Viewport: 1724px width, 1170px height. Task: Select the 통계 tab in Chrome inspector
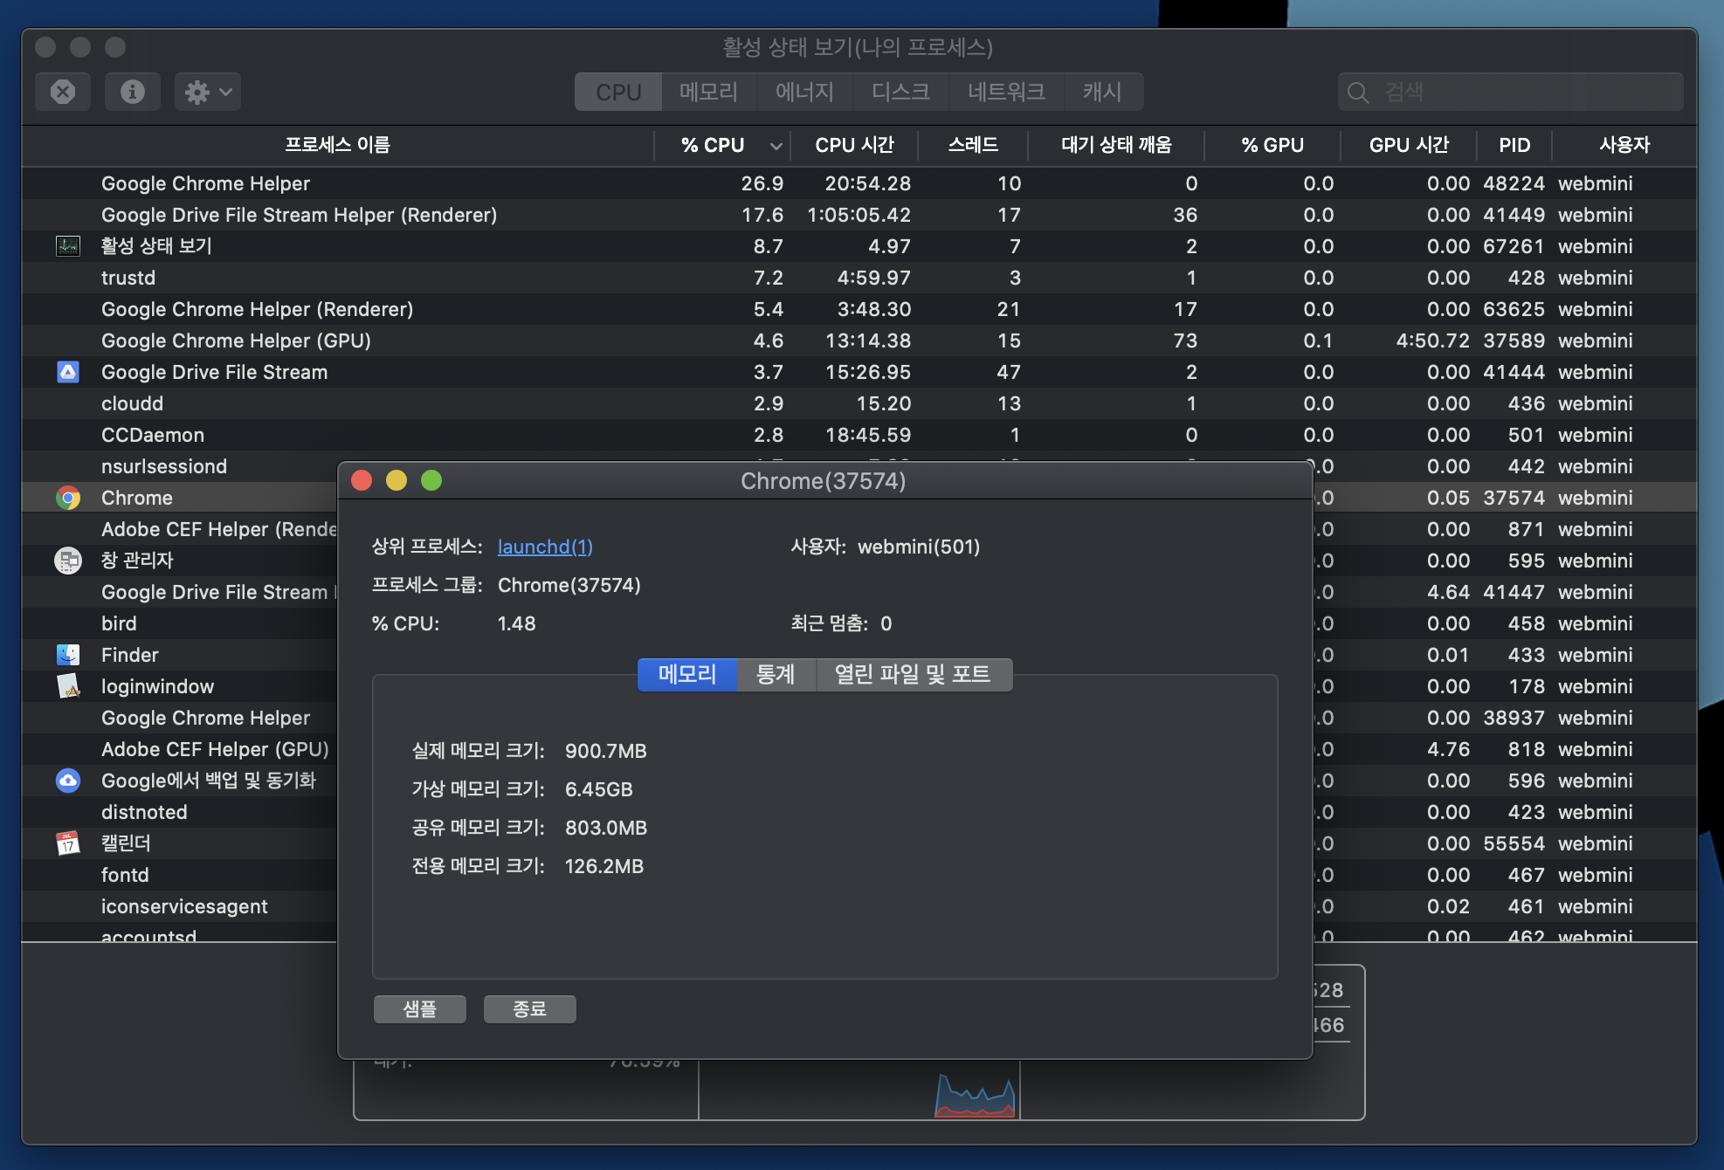click(x=776, y=674)
